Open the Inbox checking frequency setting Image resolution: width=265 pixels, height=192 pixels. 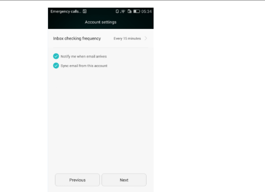[101, 39]
